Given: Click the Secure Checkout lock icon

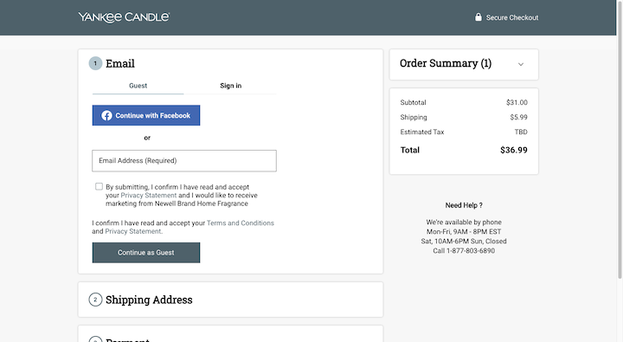Looking at the screenshot, I should pyautogui.click(x=478, y=17).
